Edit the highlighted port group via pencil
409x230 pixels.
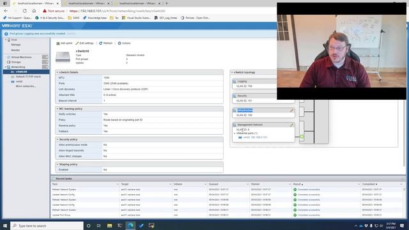(x=291, y=111)
